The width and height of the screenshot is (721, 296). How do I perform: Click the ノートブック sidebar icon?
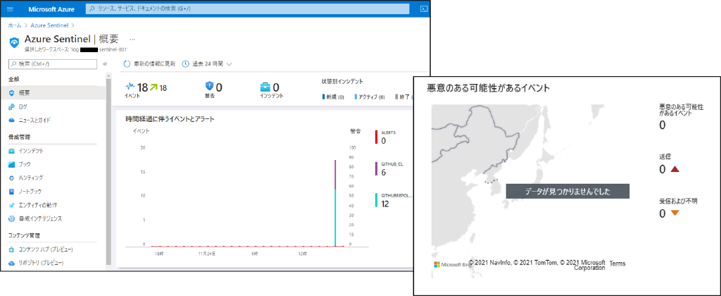coord(11,191)
